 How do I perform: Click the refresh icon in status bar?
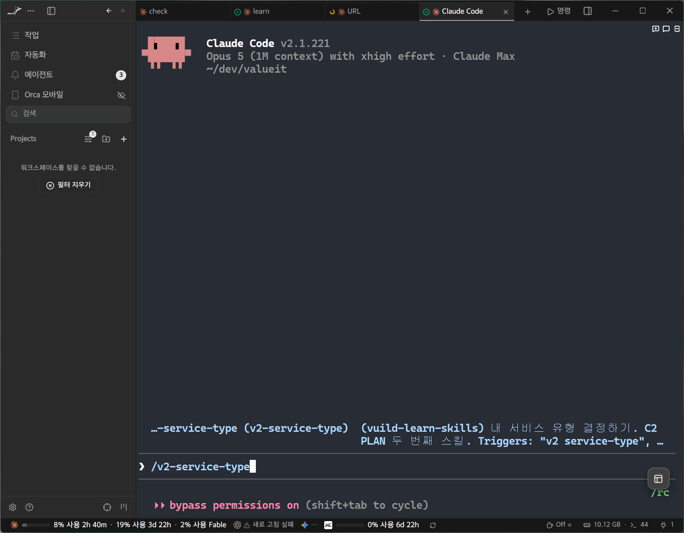pos(433,525)
